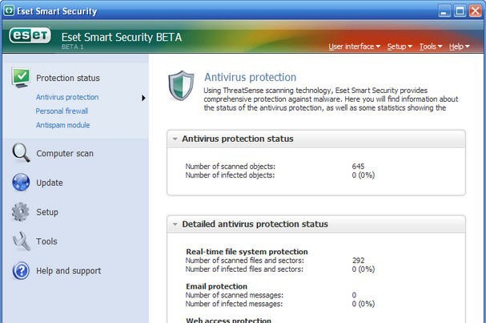The height and width of the screenshot is (323, 486).
Task: Open the Setup dropdown in header
Action: [400, 46]
